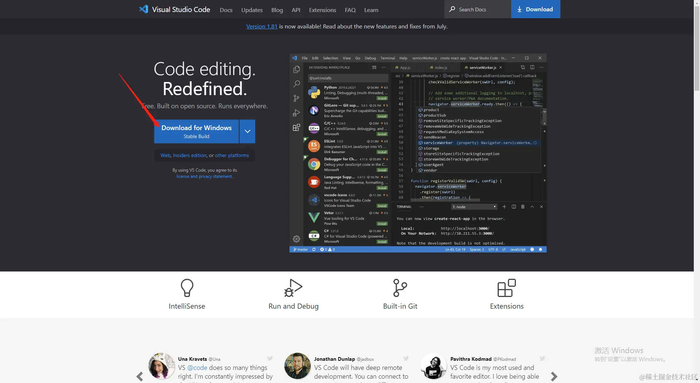Open the FAQ page
Viewport: 700px width, 383px height.
[350, 10]
